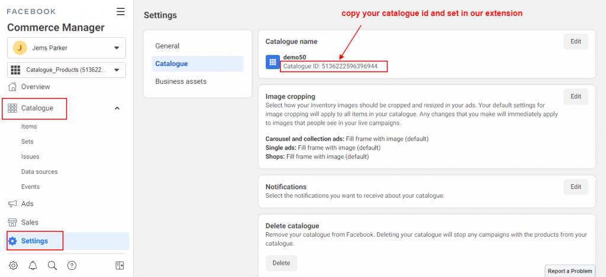Open Issues under Catalogue

pos(30,157)
